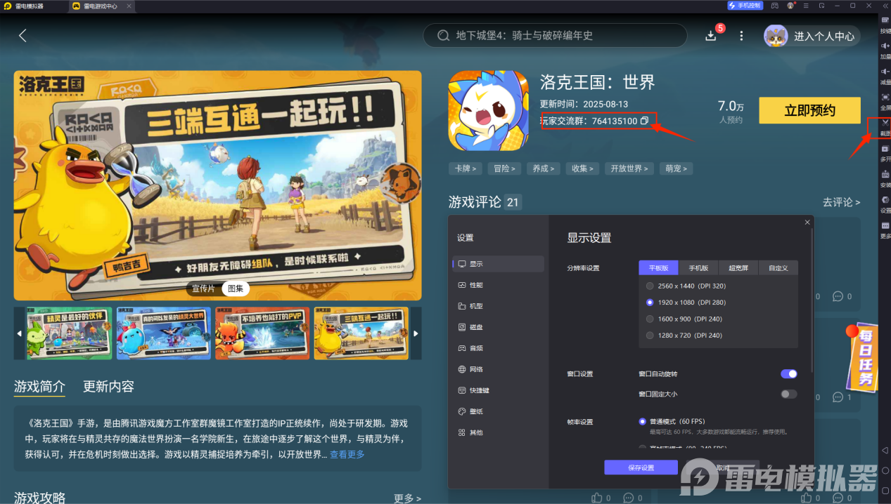Open the 磁盘 settings section

coord(499,327)
